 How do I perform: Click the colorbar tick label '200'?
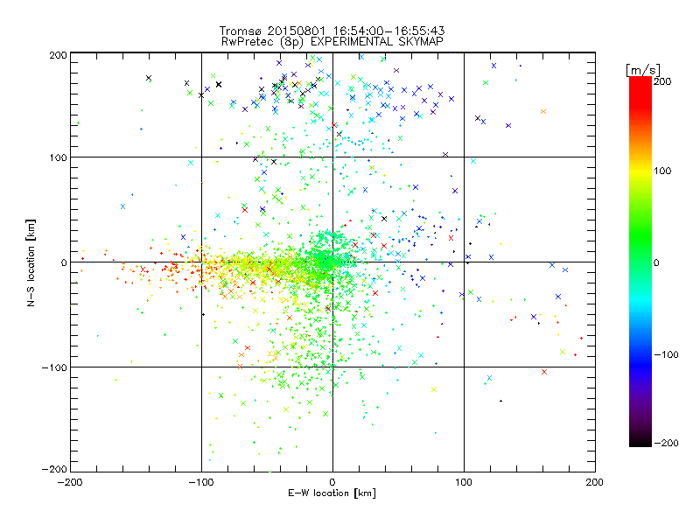pos(662,81)
